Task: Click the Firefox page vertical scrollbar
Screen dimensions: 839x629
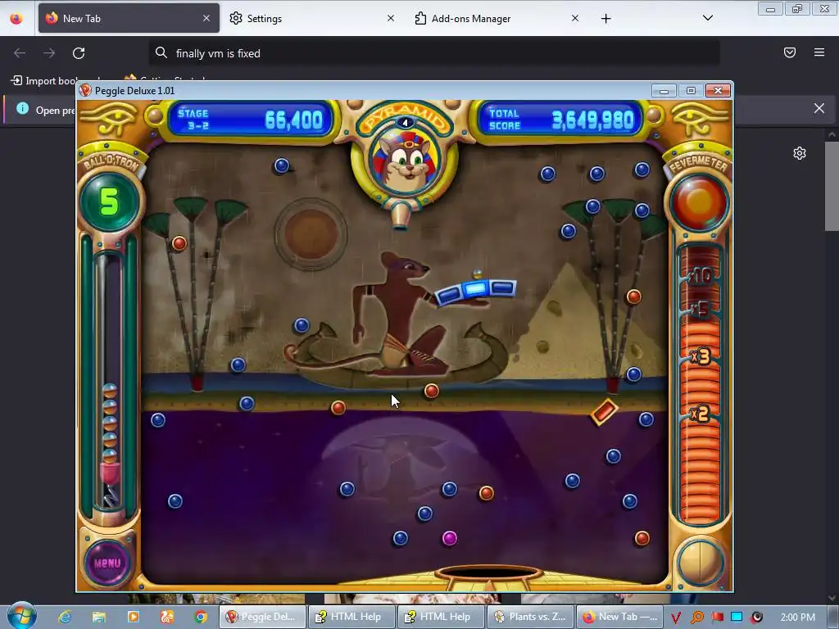Action: click(x=832, y=186)
